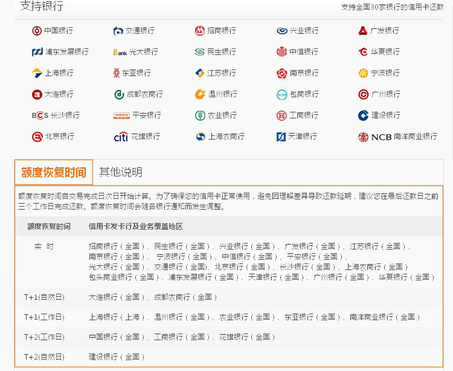Click the T+1(工作日) row label

point(44,317)
